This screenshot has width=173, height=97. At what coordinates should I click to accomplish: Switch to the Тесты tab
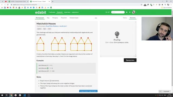coord(125,18)
